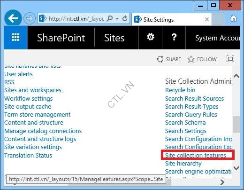Image resolution: width=244 pixels, height=190 pixels.
Task: Click the vertical scrollbar up arrow
Action: point(236,76)
